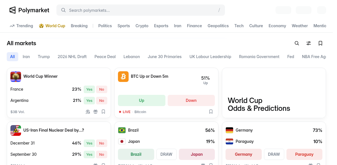Screen dimensions: 337x165
Task: Click the Germany flag icon
Action: [x=229, y=130]
